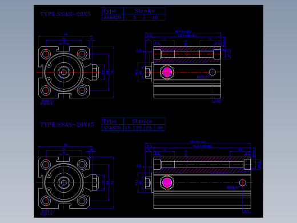Select stroke value '20' in the table
Screen dimensions: 297x223
(x=139, y=128)
